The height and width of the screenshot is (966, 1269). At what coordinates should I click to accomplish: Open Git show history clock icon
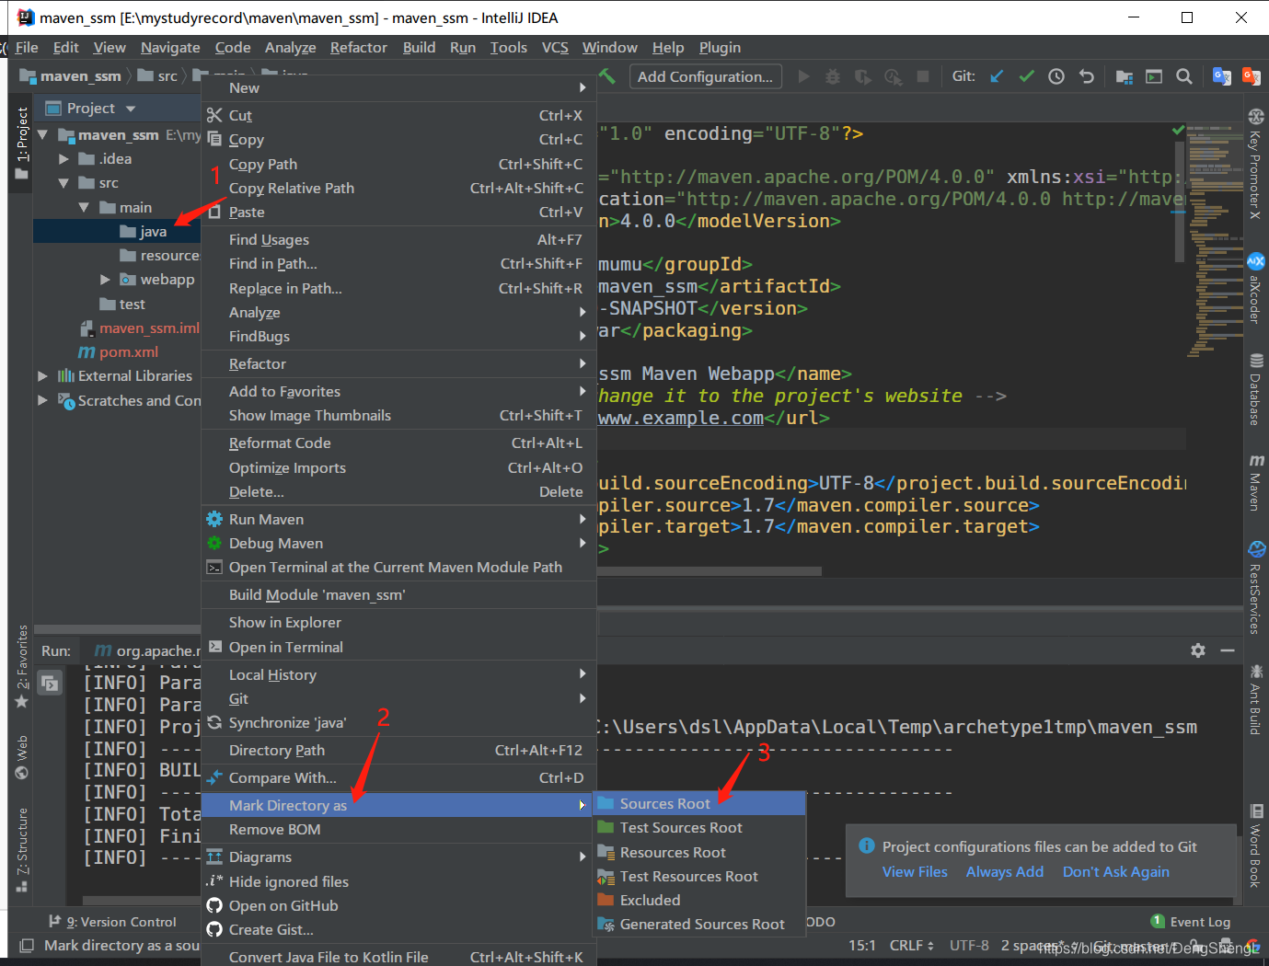(x=1056, y=76)
